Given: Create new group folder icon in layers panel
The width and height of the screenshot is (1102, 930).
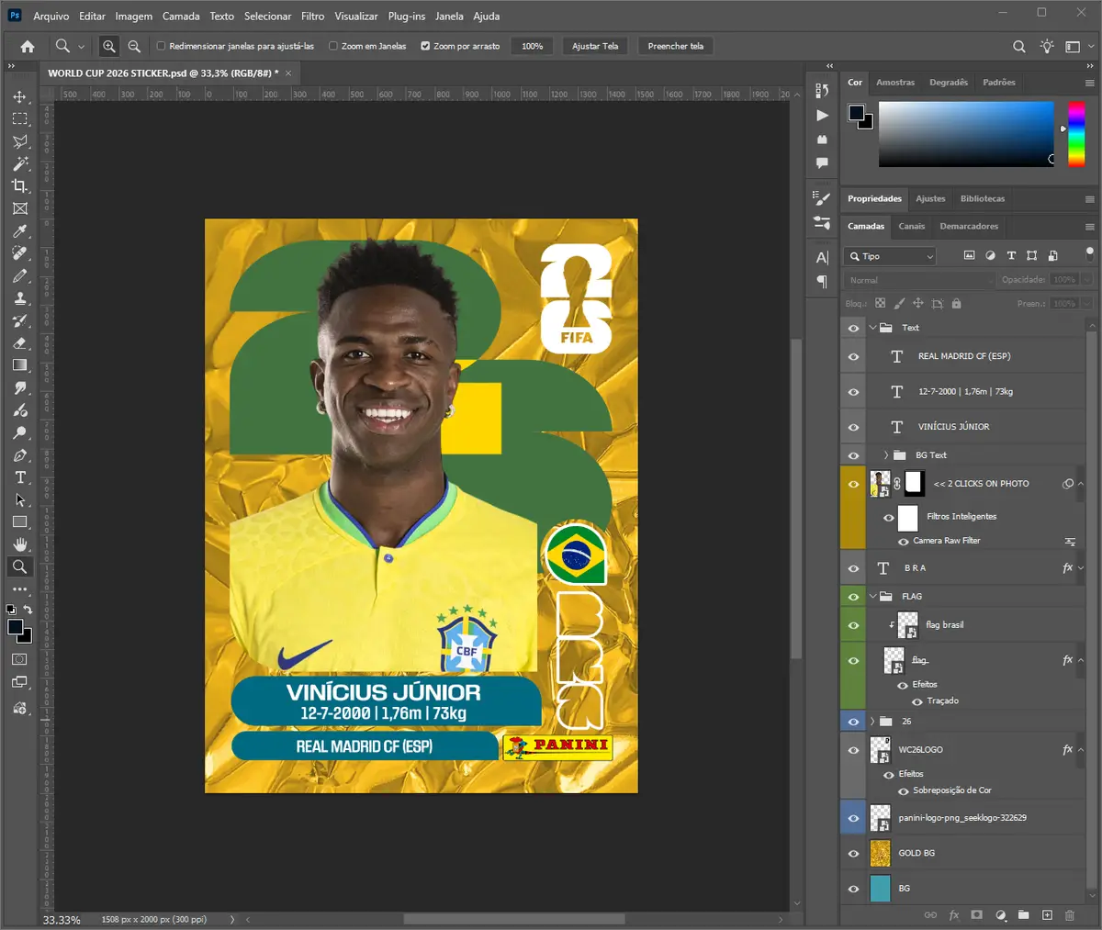Looking at the screenshot, I should click(1023, 915).
